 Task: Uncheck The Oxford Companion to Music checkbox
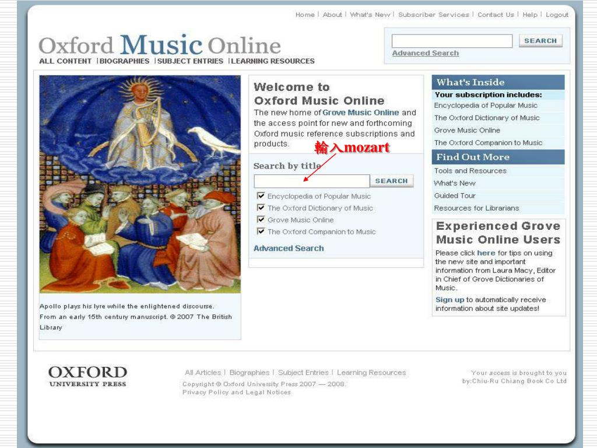[261, 231]
